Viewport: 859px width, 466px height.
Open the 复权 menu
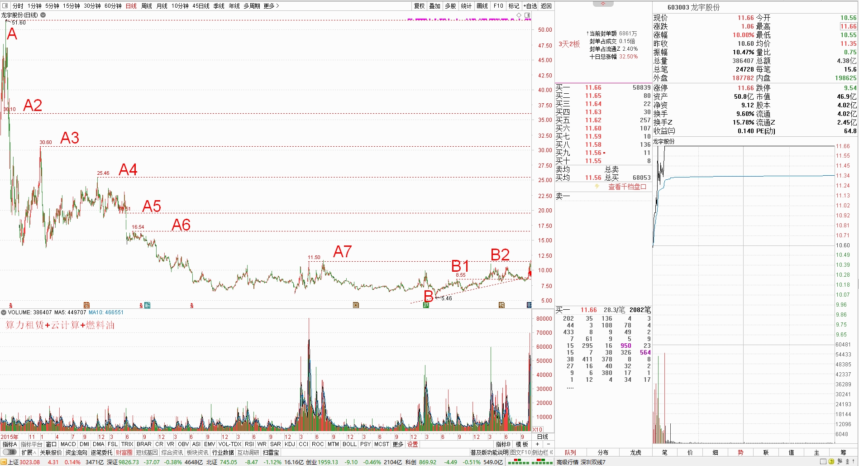click(x=420, y=6)
